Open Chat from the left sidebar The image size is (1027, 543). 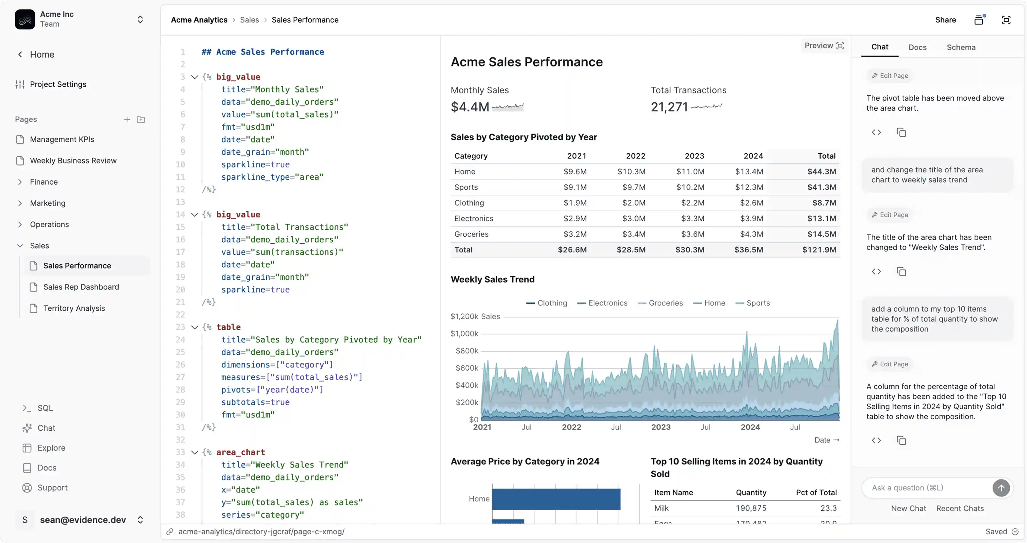[46, 428]
